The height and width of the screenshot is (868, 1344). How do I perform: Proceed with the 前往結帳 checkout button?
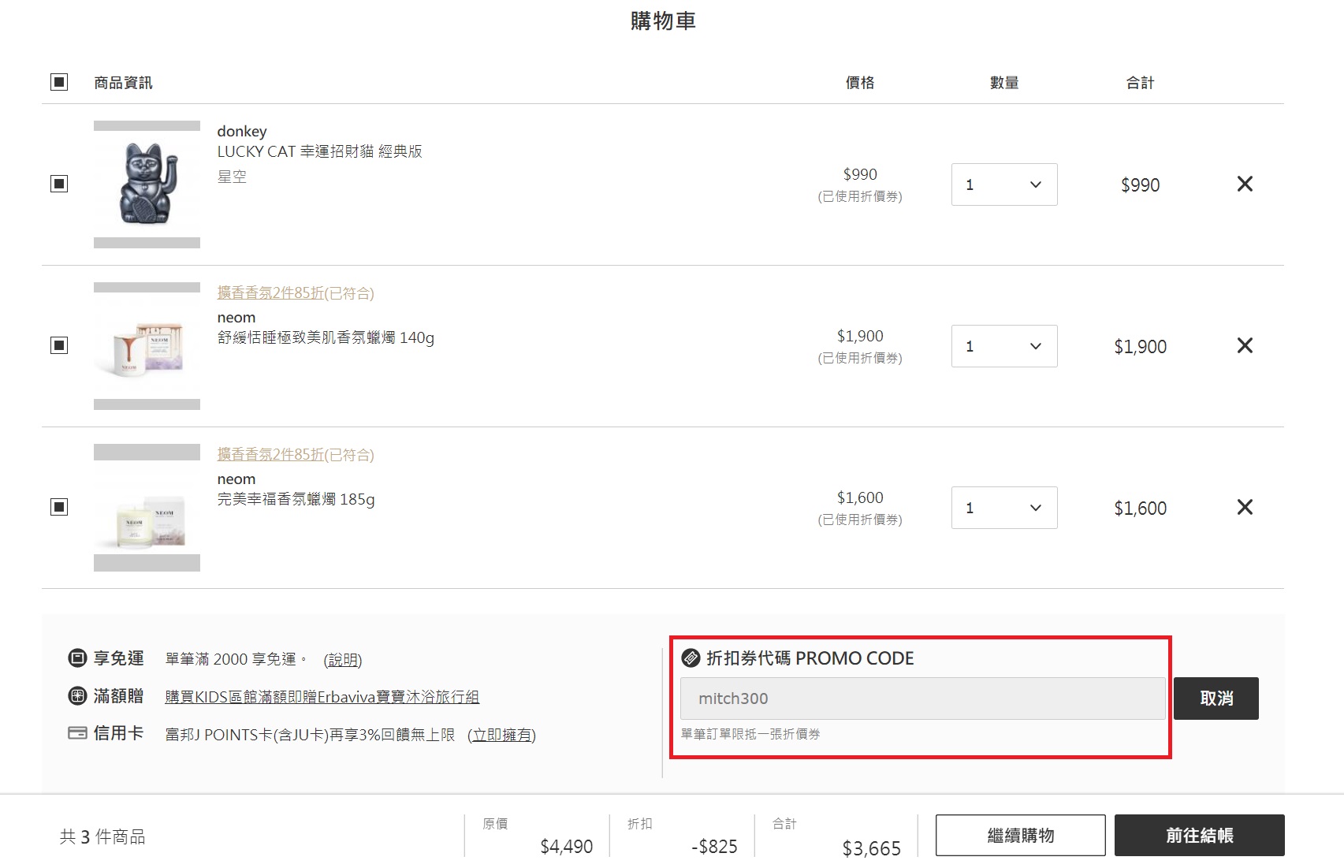1199,835
